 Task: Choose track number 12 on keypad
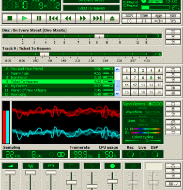[x=135, y=85]
